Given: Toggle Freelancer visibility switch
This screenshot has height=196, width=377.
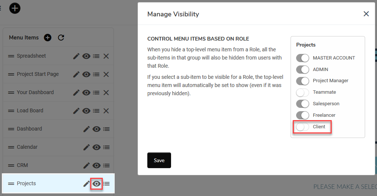Looking at the screenshot, I should click(302, 115).
